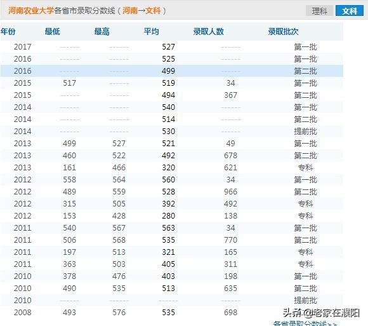Viewport: 368px width, 326px height.
Task: Click average score 280 for 2012
Action: point(169,216)
